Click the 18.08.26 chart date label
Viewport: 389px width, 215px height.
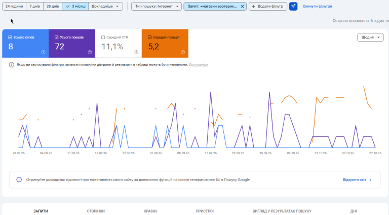point(101,153)
